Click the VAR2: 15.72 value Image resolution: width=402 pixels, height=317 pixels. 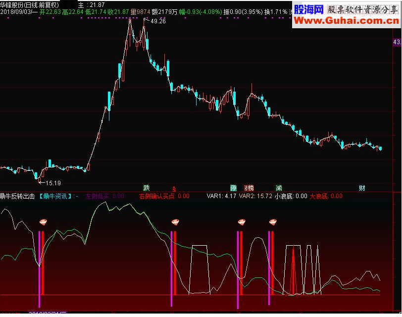[255, 197]
